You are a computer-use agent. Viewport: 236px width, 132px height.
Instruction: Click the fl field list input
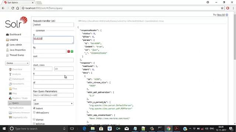pos(53,77)
